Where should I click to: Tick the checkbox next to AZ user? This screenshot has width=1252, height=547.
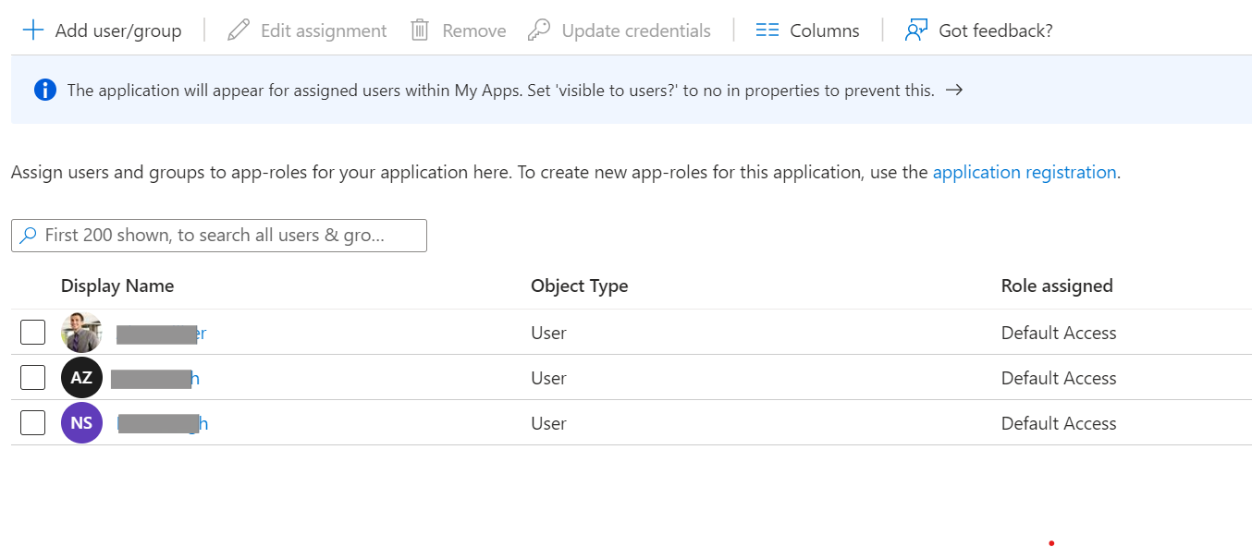(x=32, y=378)
